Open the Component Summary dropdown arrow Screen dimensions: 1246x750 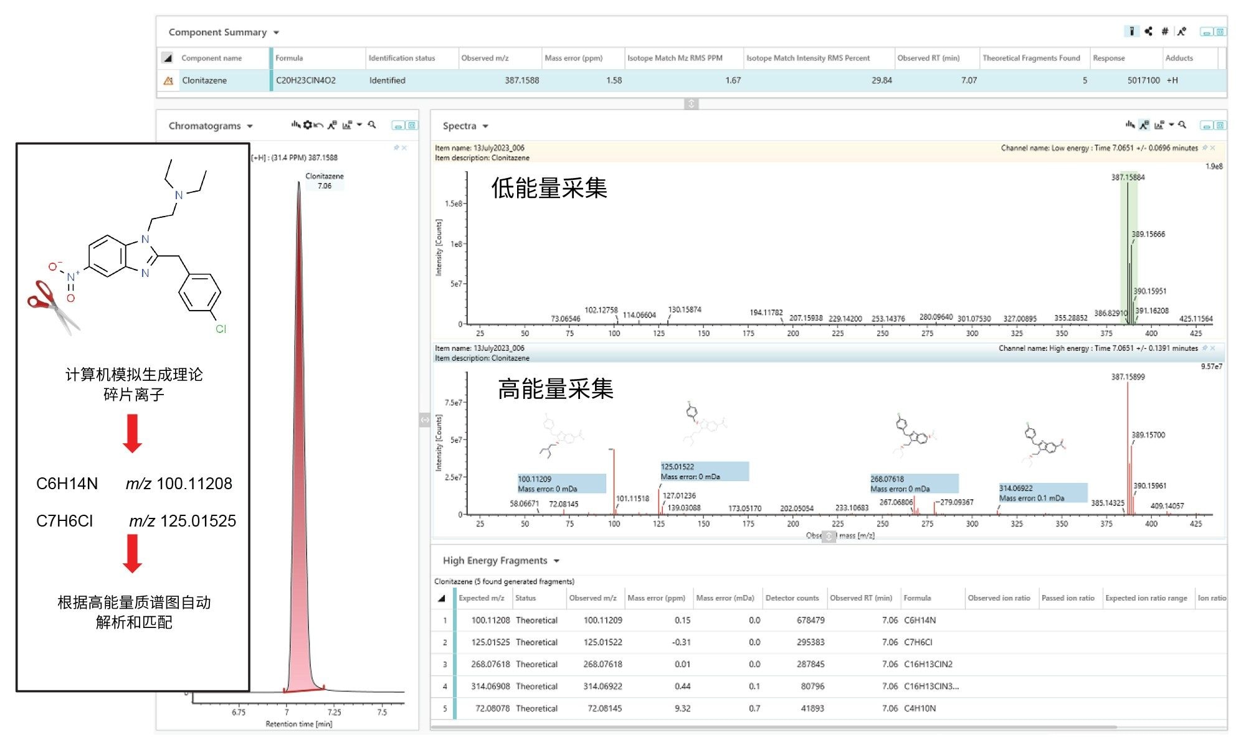[x=276, y=32]
